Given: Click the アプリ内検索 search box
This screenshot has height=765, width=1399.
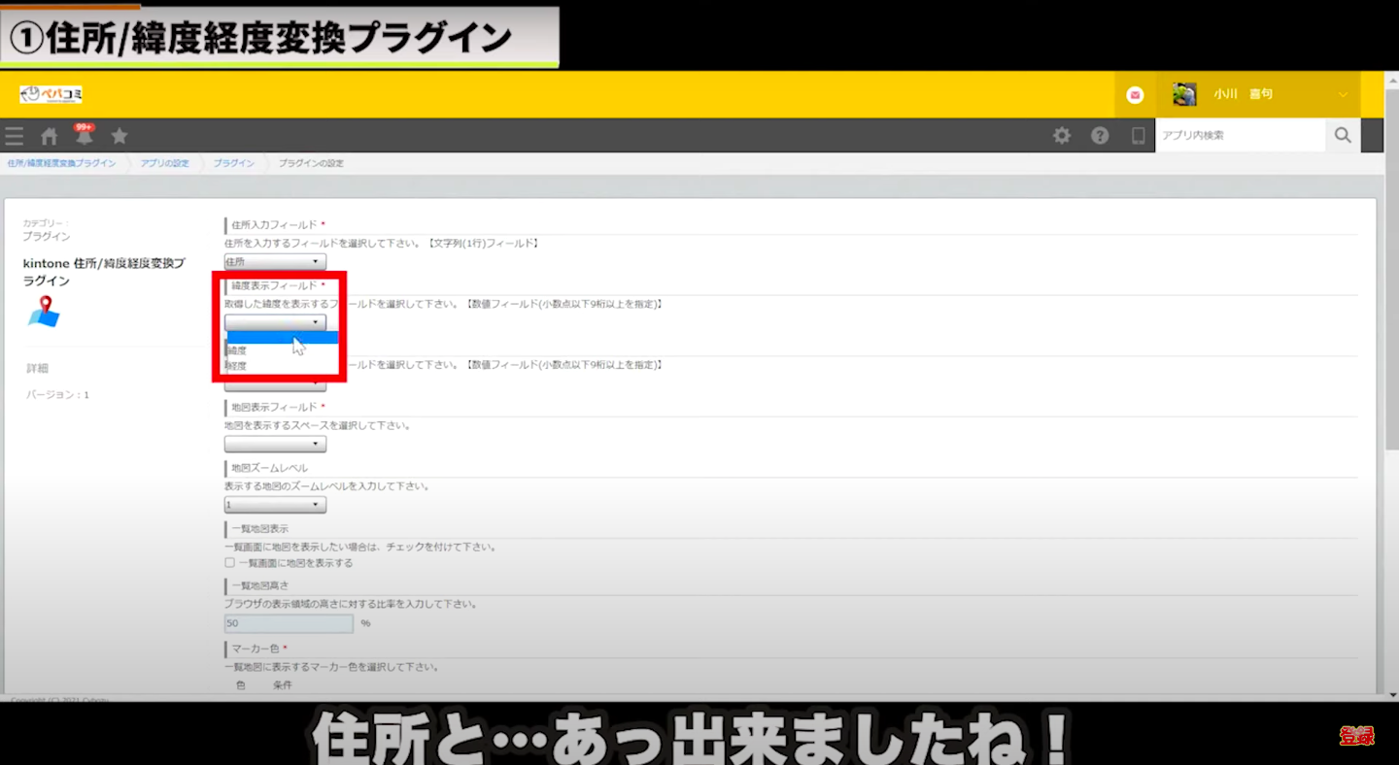Looking at the screenshot, I should 1240,136.
